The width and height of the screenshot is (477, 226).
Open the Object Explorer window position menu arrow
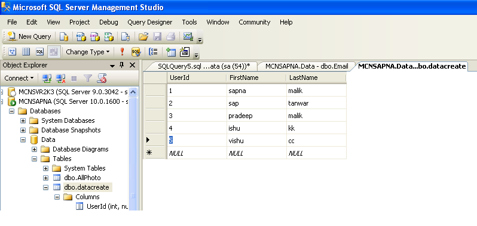pyautogui.click(x=112, y=66)
